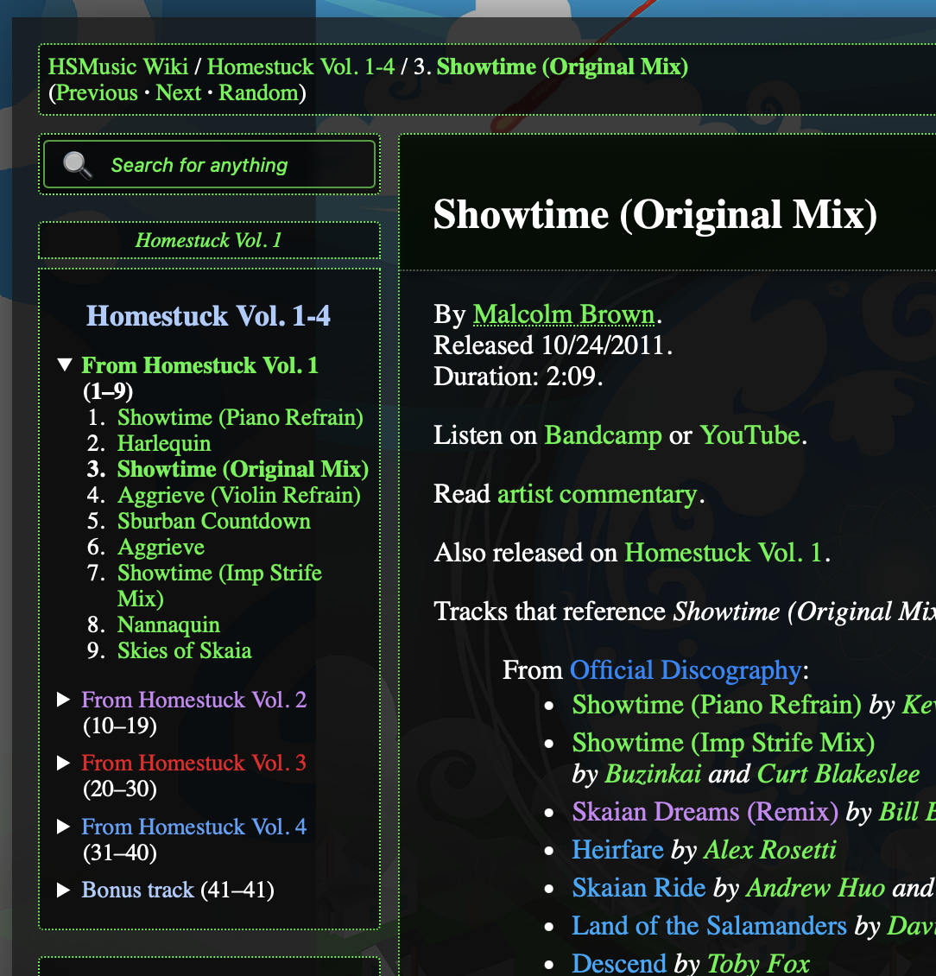The height and width of the screenshot is (976, 936).
Task: Open artist Buzinkai's page
Action: [x=653, y=774]
